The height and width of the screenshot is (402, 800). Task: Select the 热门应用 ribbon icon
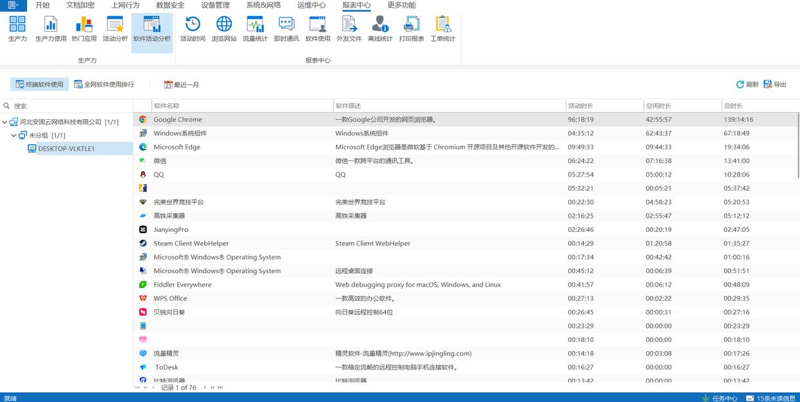[x=84, y=29]
